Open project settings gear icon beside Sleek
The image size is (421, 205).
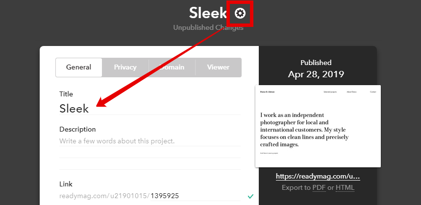point(240,13)
